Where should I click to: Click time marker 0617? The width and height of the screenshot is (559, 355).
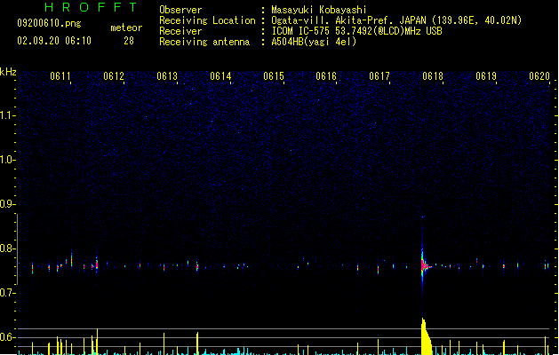click(x=379, y=76)
